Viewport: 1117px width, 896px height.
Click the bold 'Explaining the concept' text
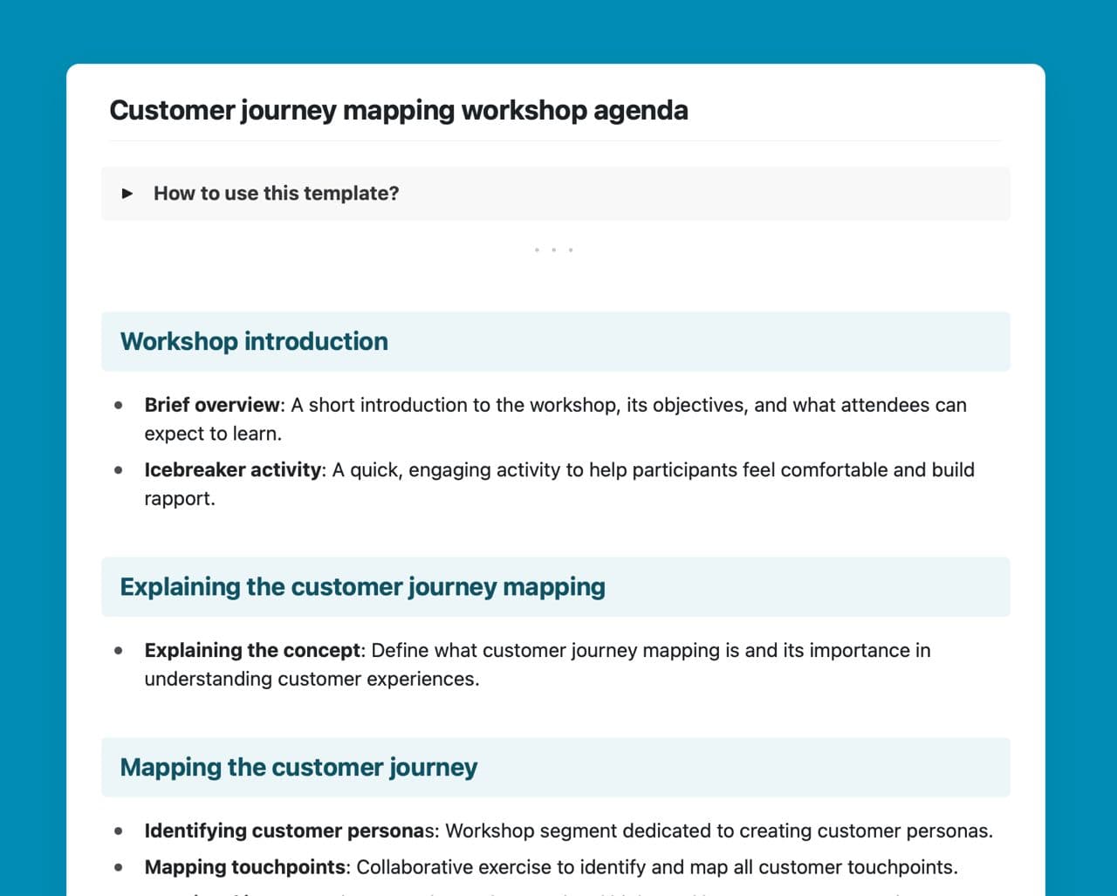252,650
